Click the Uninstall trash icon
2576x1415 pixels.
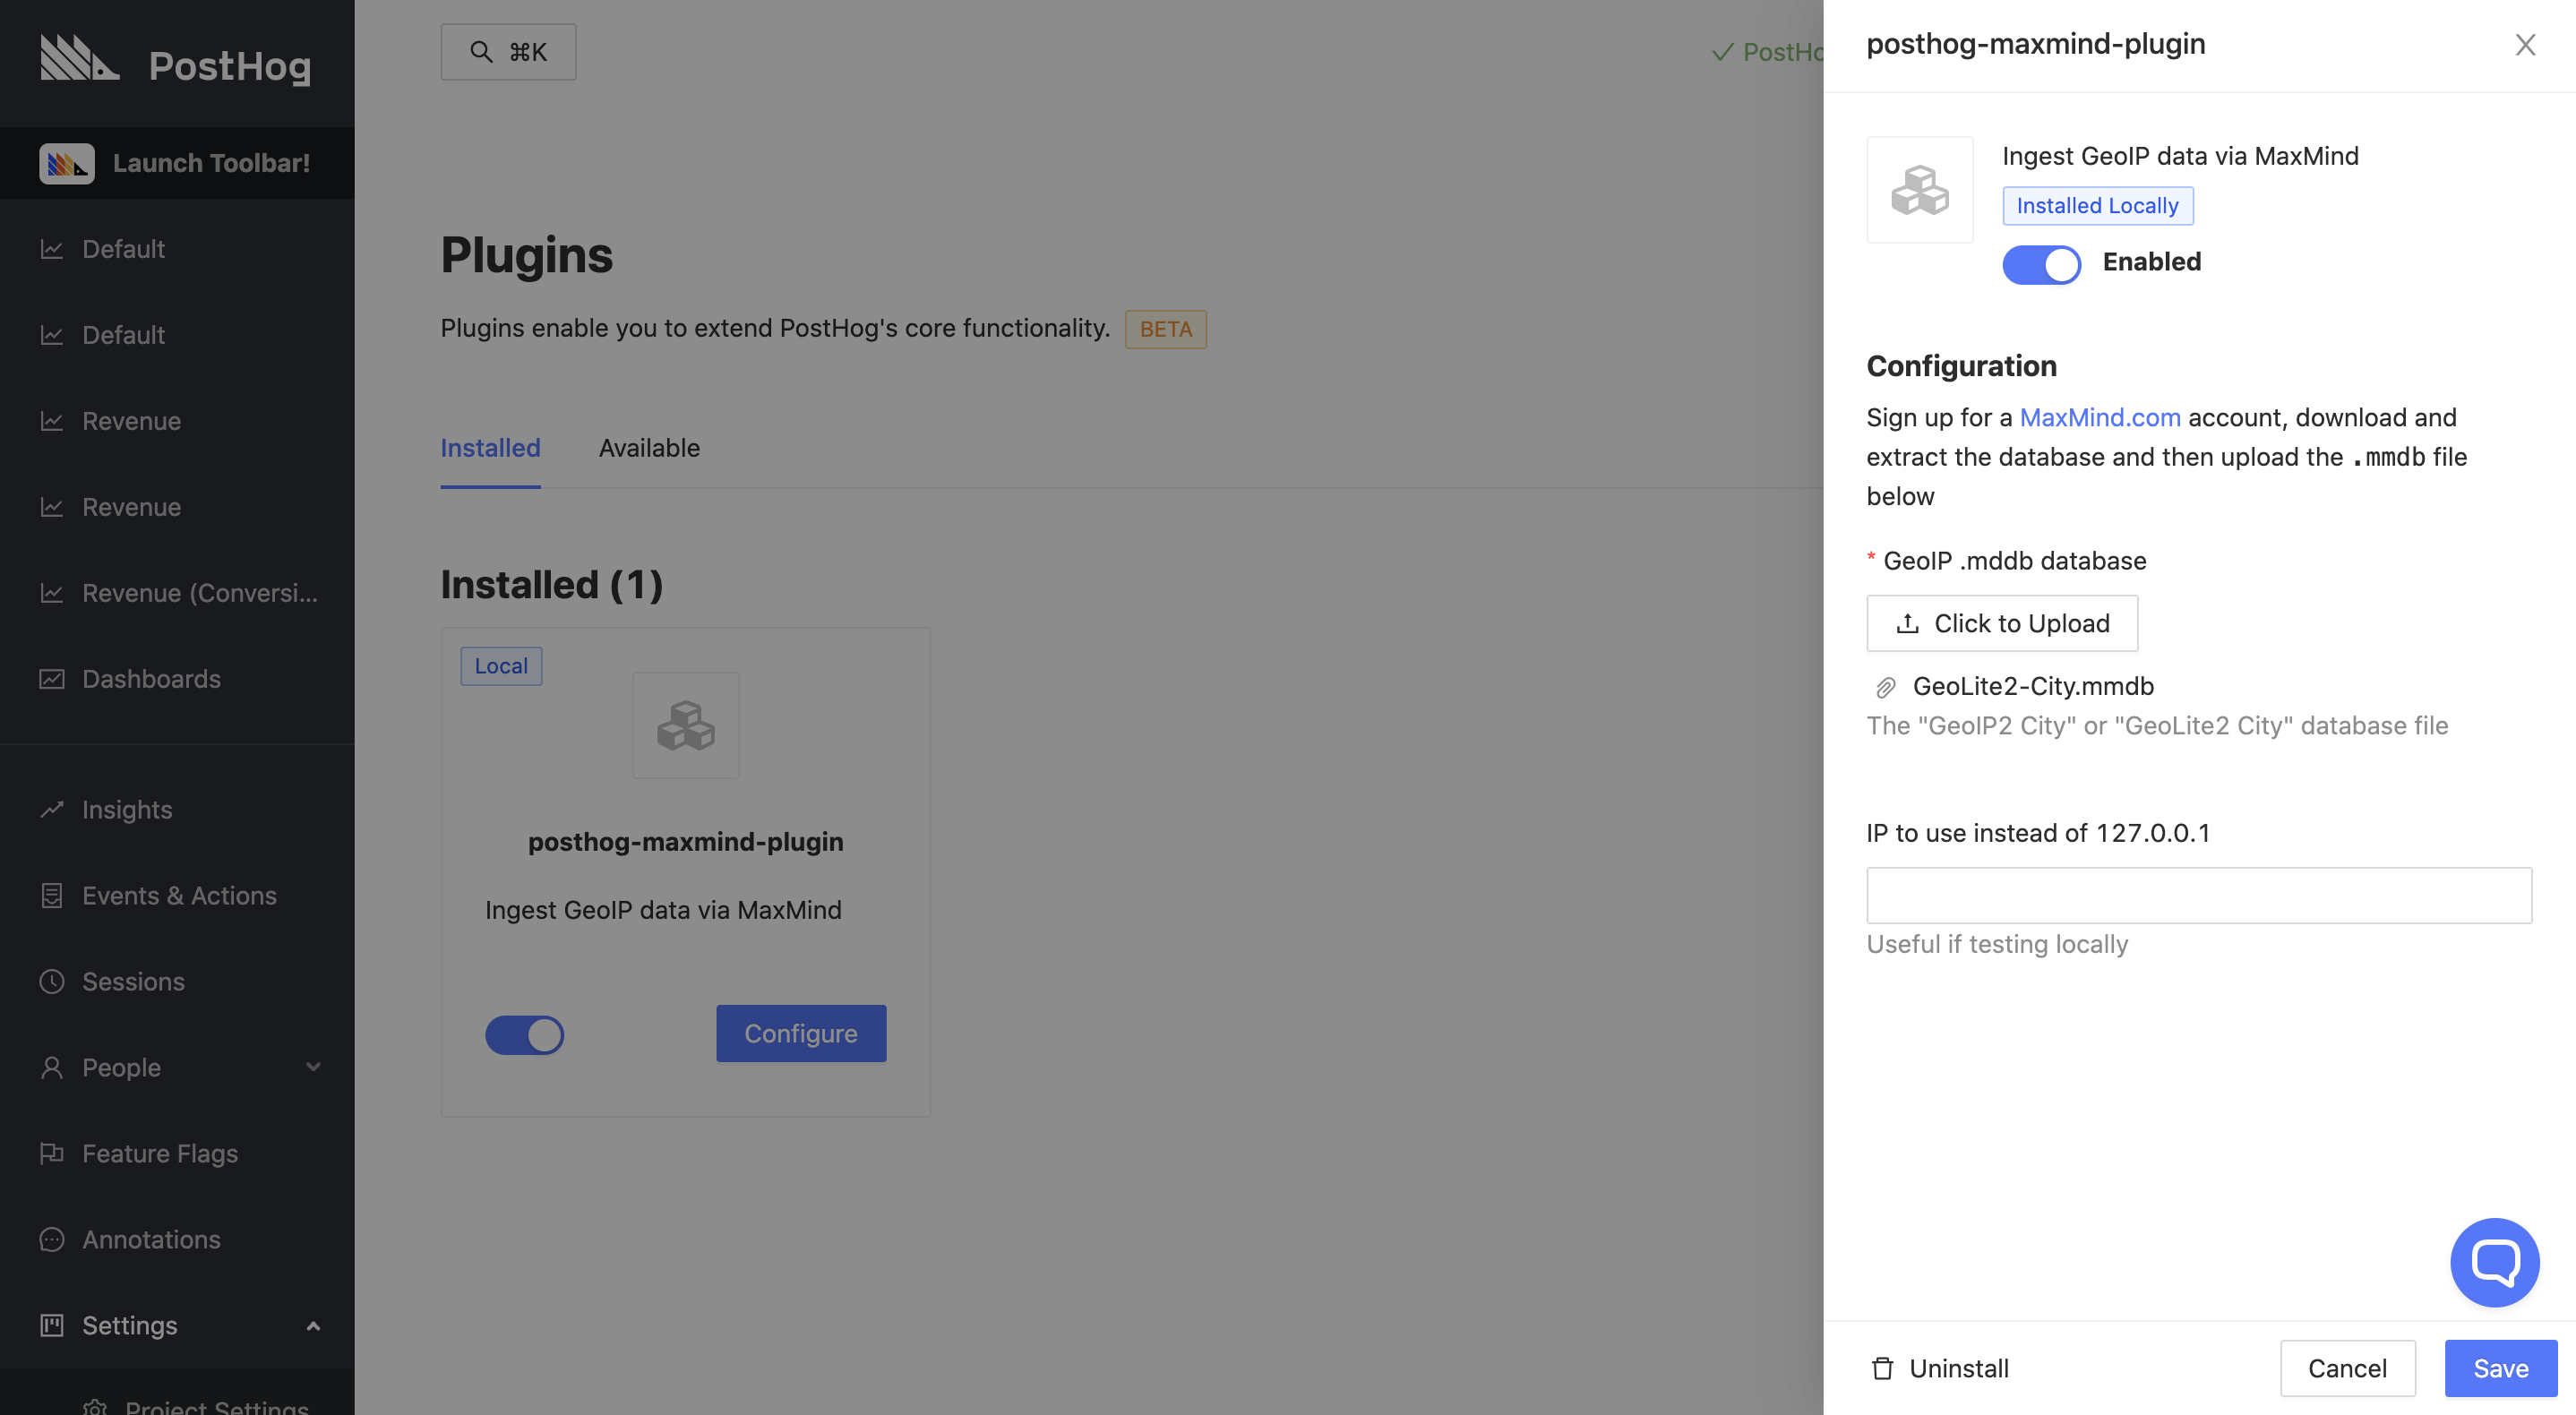[1884, 1368]
